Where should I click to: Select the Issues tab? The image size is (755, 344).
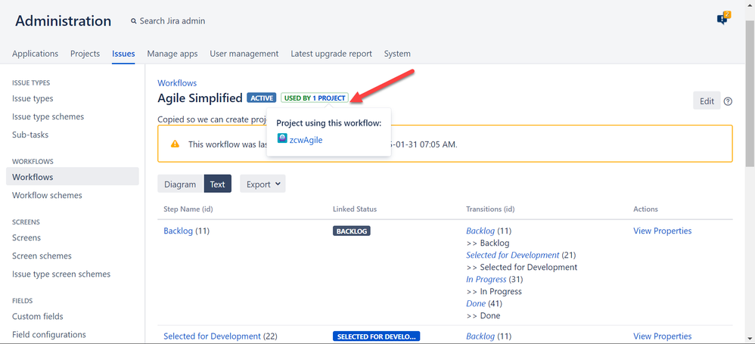123,54
